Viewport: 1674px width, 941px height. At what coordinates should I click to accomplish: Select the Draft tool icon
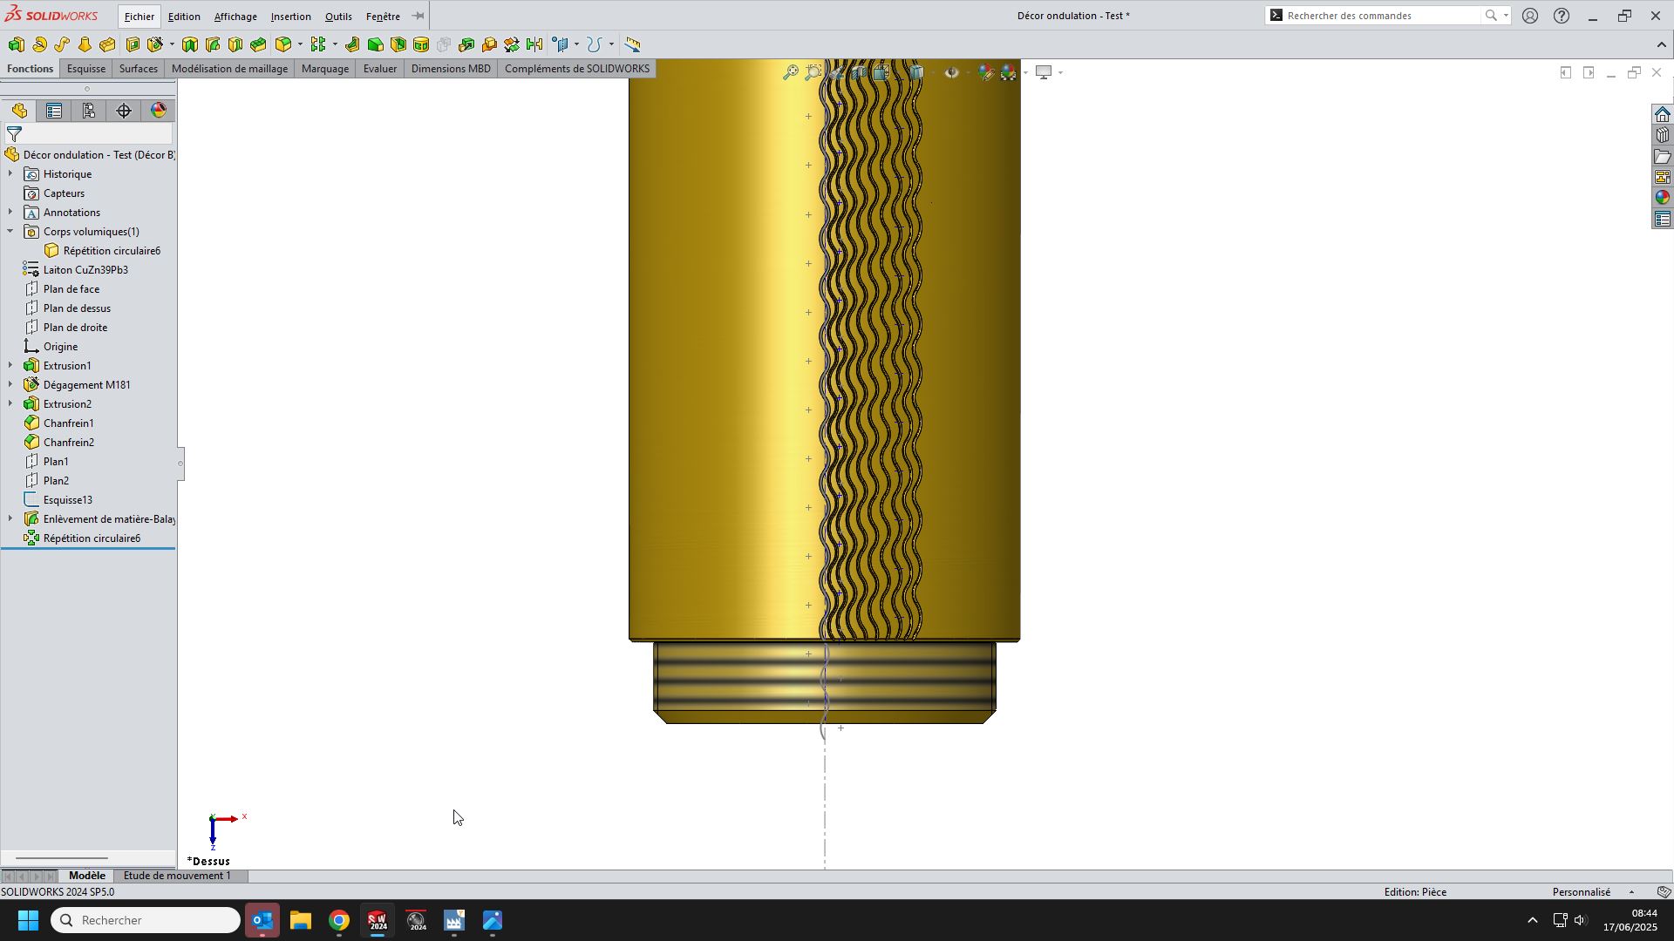coord(375,44)
